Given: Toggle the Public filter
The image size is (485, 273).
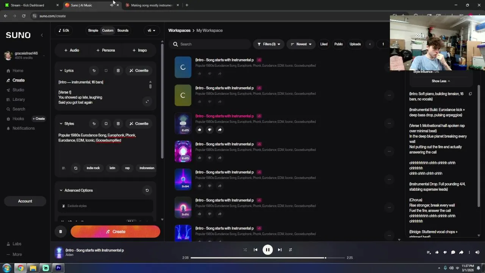Looking at the screenshot, I should (x=338, y=44).
